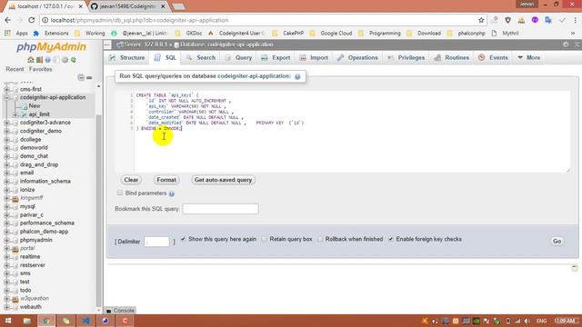Open the Export tab
This screenshot has height=327, width=582.
click(276, 58)
